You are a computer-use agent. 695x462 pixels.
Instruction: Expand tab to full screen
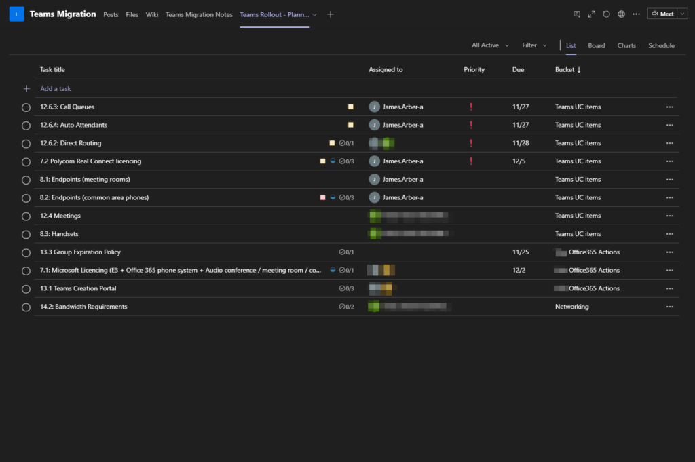[x=591, y=14]
